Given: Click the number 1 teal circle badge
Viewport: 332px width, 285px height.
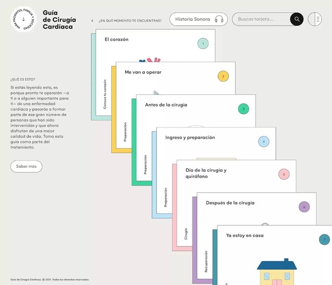Looking at the screenshot, I should point(203,43).
